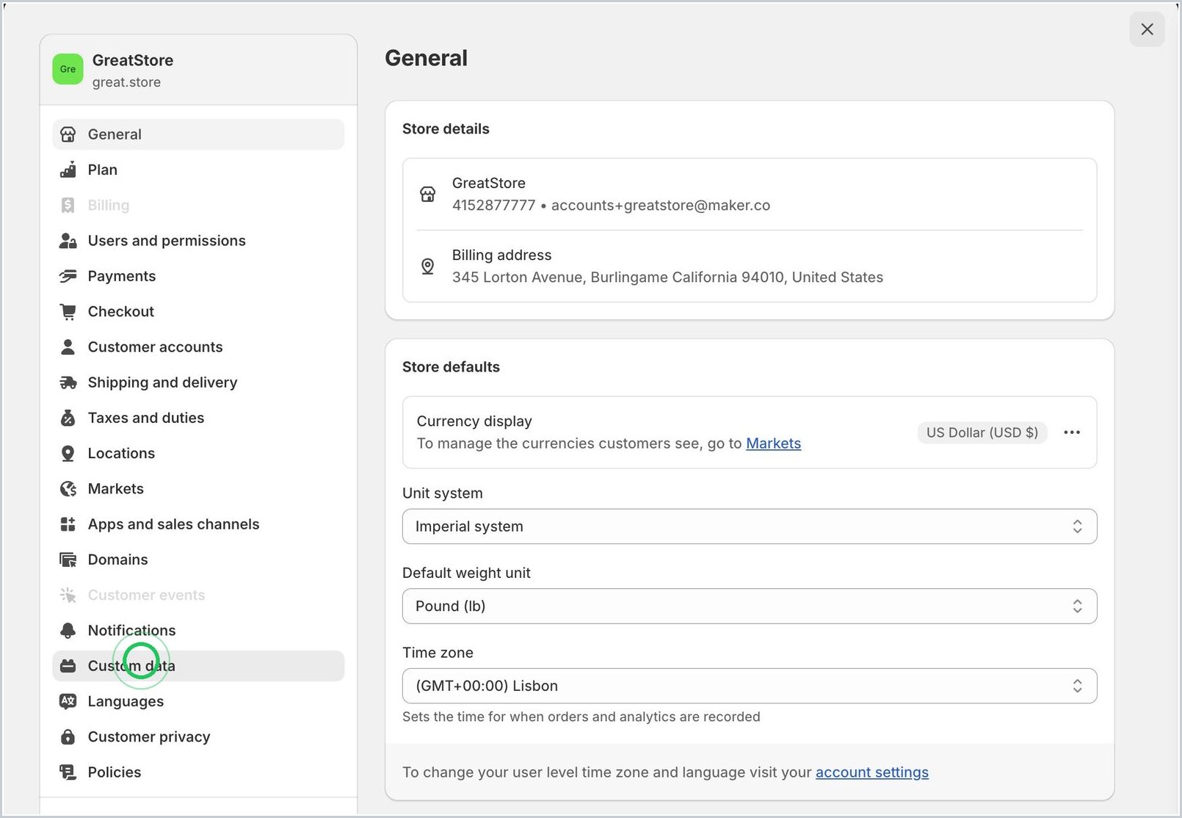
Task: Follow the Markets link in Currency display
Action: (773, 444)
